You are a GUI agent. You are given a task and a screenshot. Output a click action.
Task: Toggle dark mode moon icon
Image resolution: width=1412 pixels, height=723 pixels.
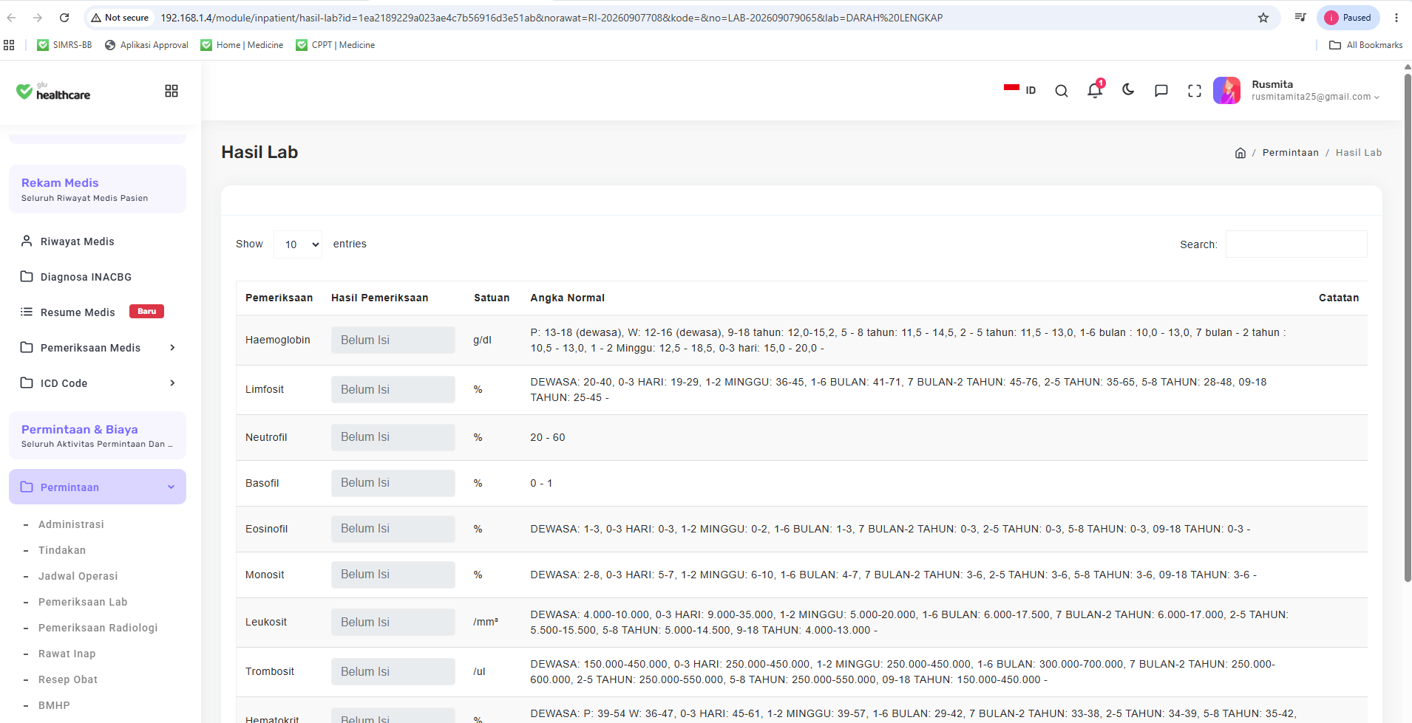coord(1128,90)
